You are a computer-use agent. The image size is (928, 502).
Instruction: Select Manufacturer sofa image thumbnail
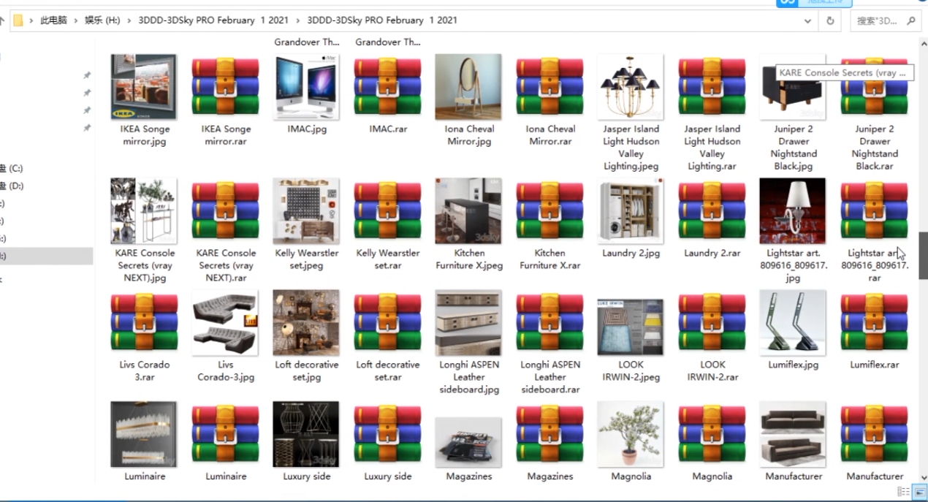(793, 434)
